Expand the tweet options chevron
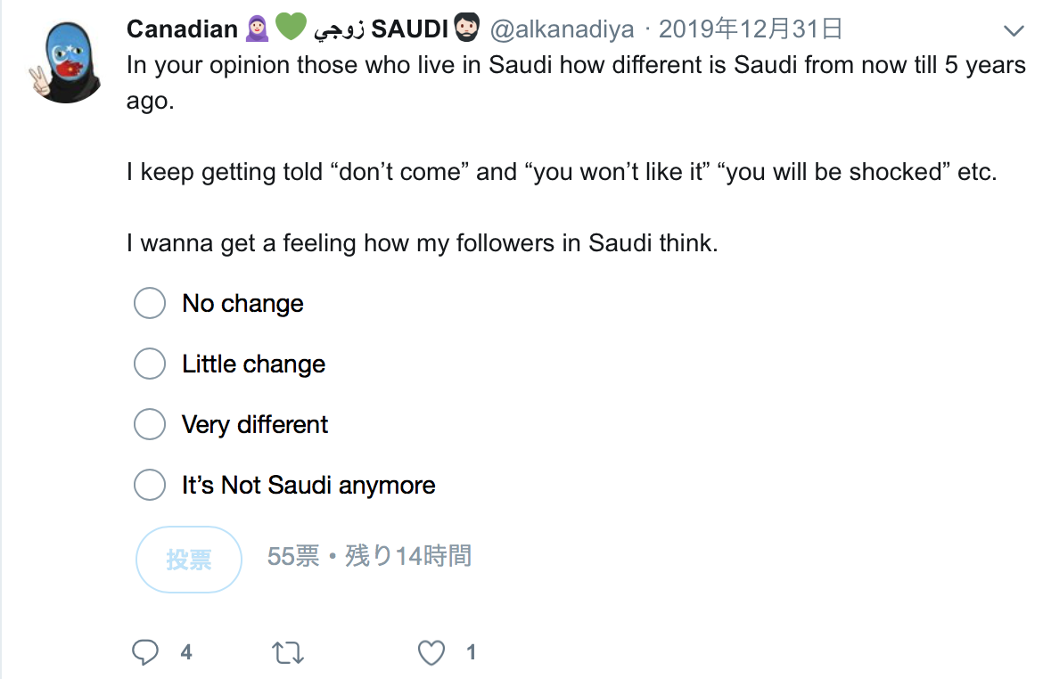The height and width of the screenshot is (679, 1043). click(x=1014, y=31)
